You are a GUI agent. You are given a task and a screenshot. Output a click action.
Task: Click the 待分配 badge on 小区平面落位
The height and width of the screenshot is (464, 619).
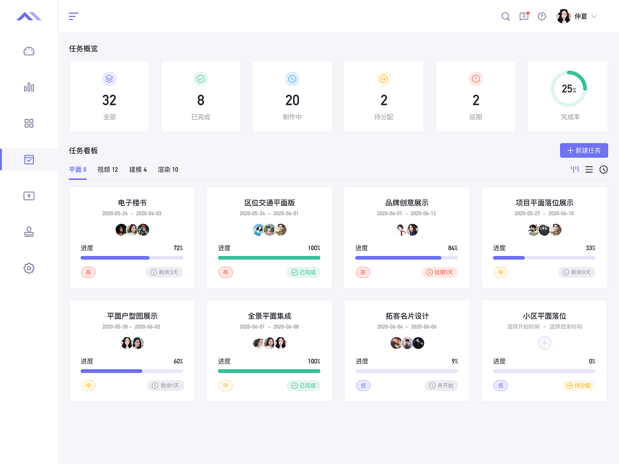point(578,386)
